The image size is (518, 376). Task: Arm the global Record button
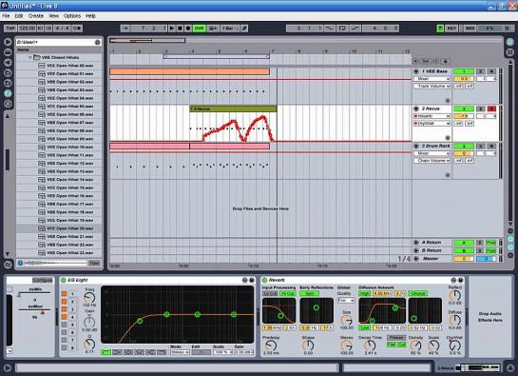(x=188, y=29)
